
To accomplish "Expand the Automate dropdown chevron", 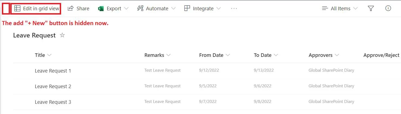I will [x=173, y=9].
